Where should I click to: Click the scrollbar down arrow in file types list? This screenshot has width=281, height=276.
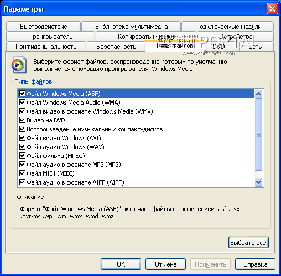[x=258, y=182]
